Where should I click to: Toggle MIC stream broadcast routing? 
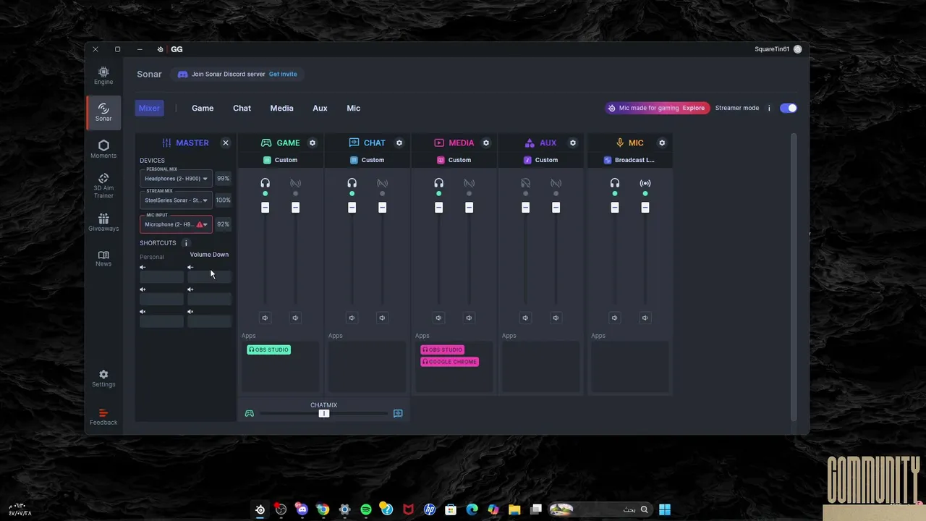[645, 183]
